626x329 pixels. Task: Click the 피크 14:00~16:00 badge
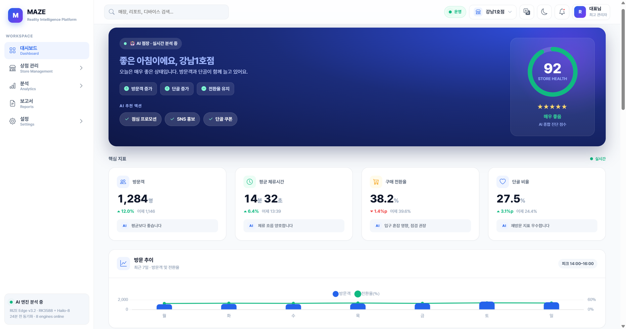[577, 264]
